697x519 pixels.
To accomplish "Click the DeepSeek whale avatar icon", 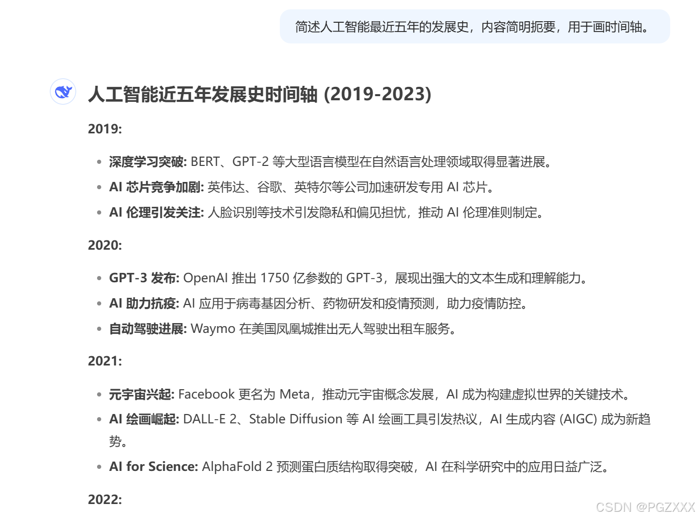I will (x=63, y=92).
